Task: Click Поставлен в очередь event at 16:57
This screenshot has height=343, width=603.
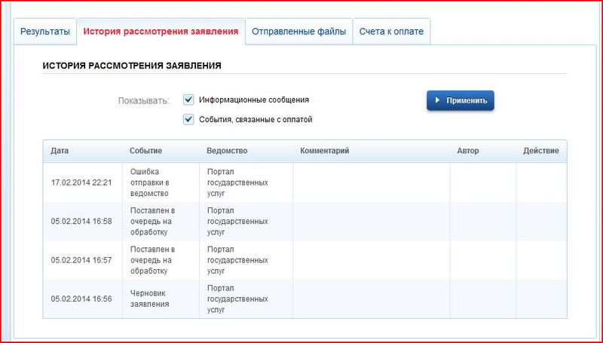Action: coord(153,260)
